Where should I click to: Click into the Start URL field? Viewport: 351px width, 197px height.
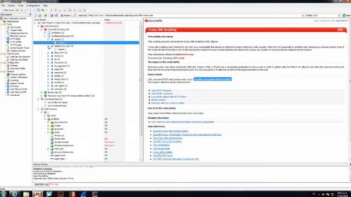pos(195,15)
